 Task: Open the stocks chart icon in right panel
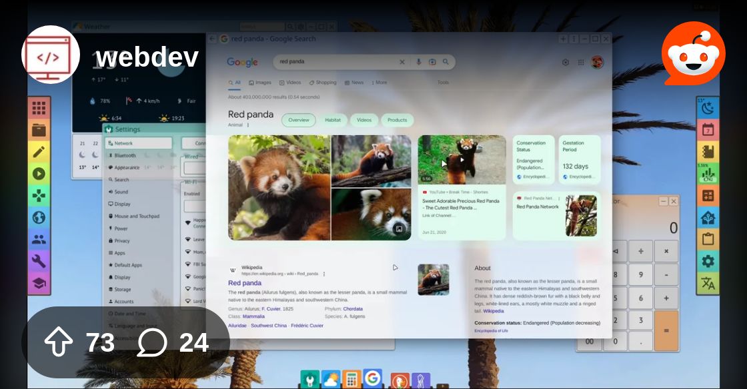pos(708,174)
